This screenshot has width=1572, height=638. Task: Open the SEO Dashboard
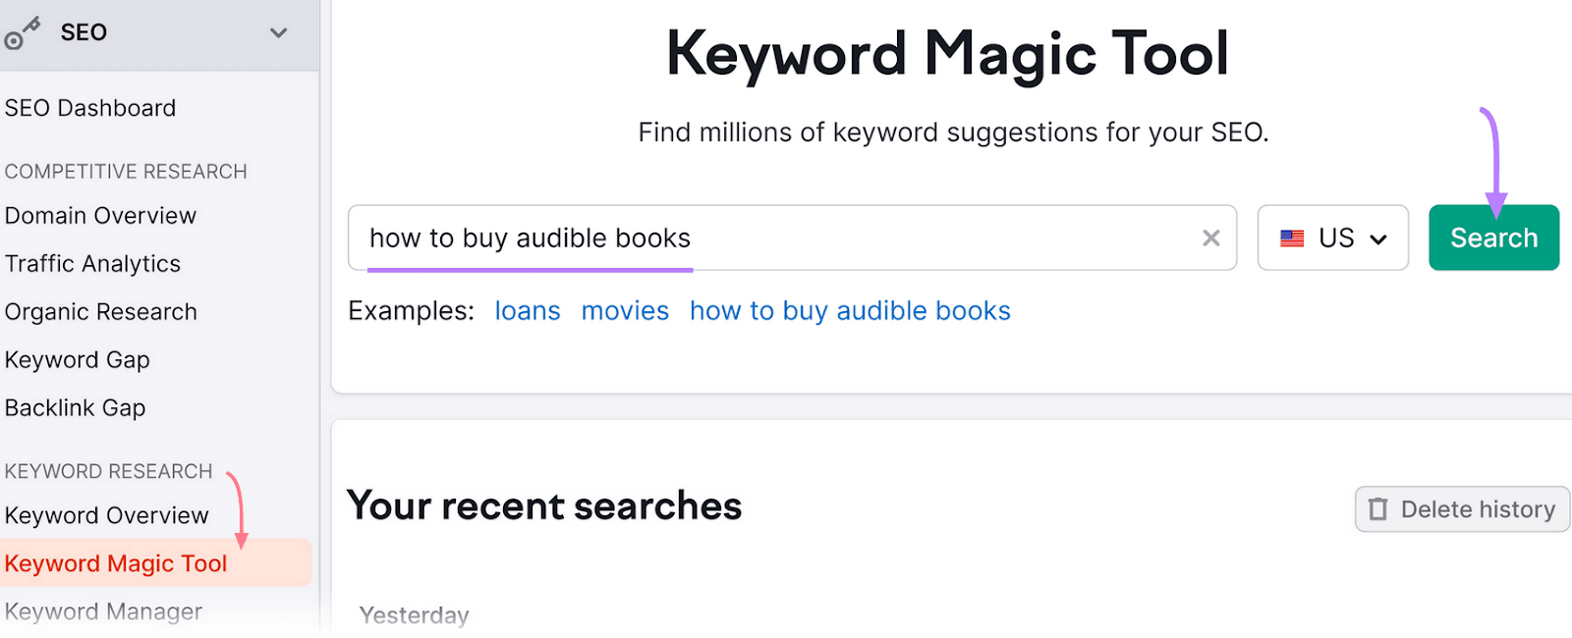pos(90,107)
